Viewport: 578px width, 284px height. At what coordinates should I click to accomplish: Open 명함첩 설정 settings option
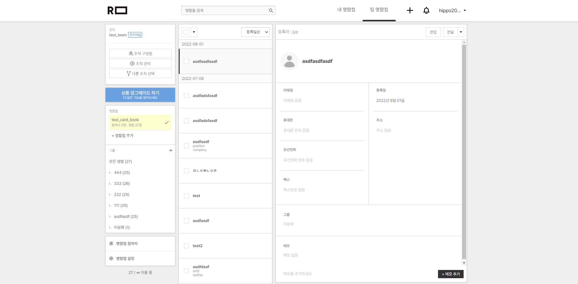(x=140, y=258)
